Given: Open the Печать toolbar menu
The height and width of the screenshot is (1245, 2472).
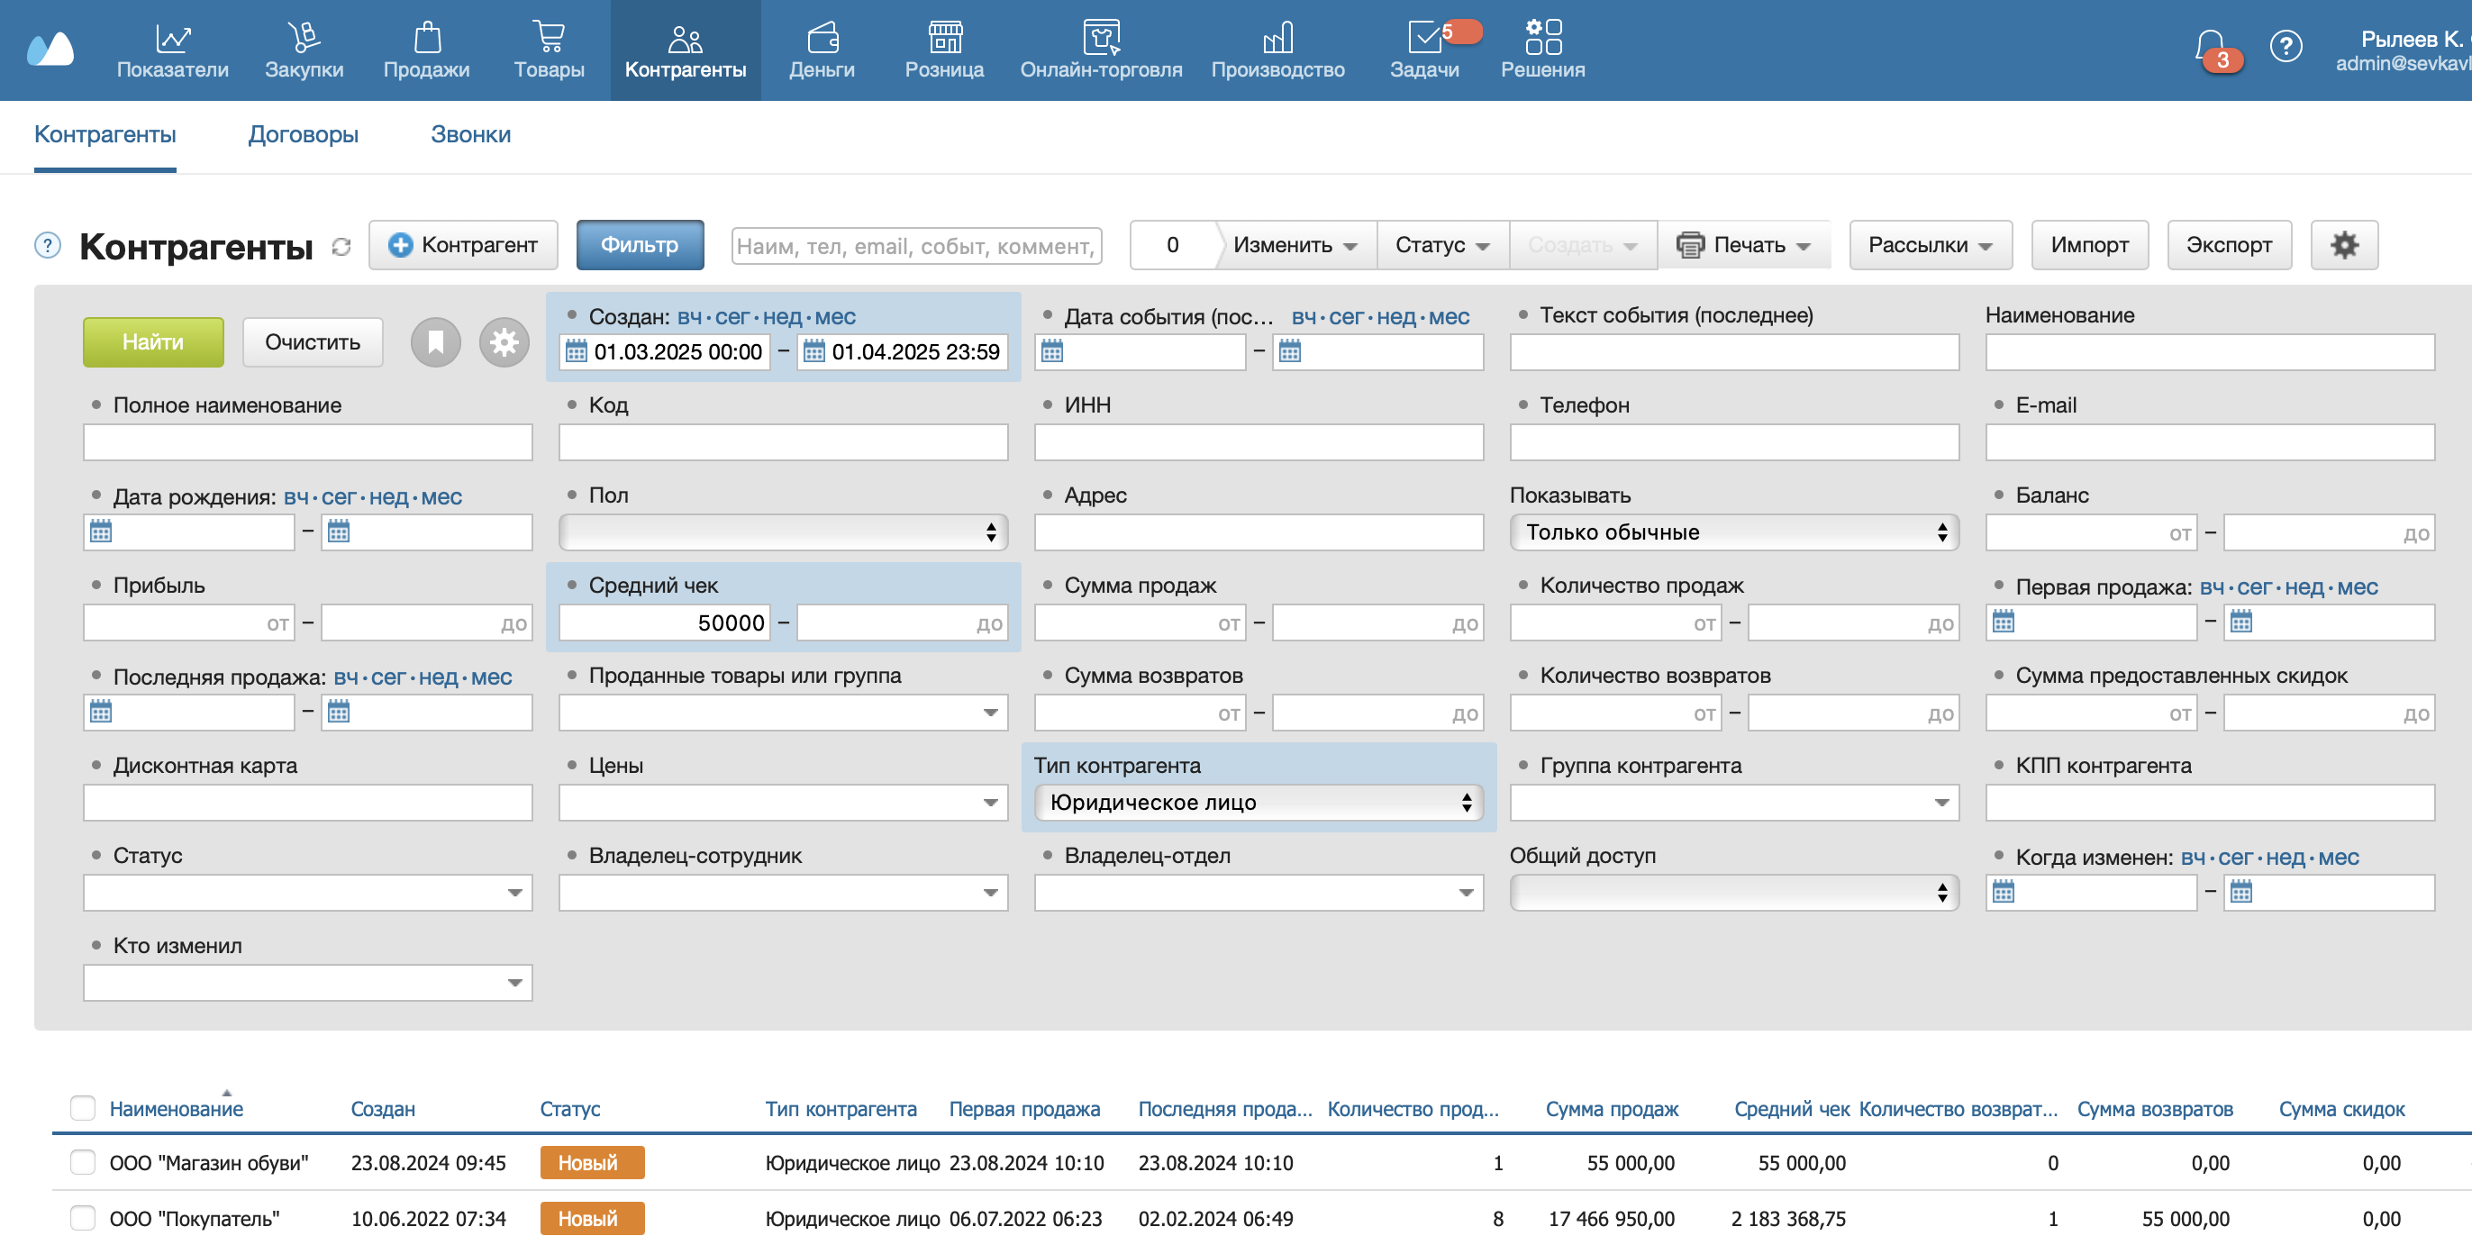Looking at the screenshot, I should pos(1744,245).
